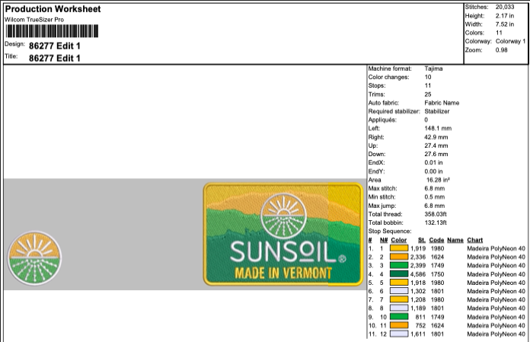This screenshot has width=530, height=342.
Task: Click the barcode under Wilcom TrueSizer Pro
Action: 52,31
